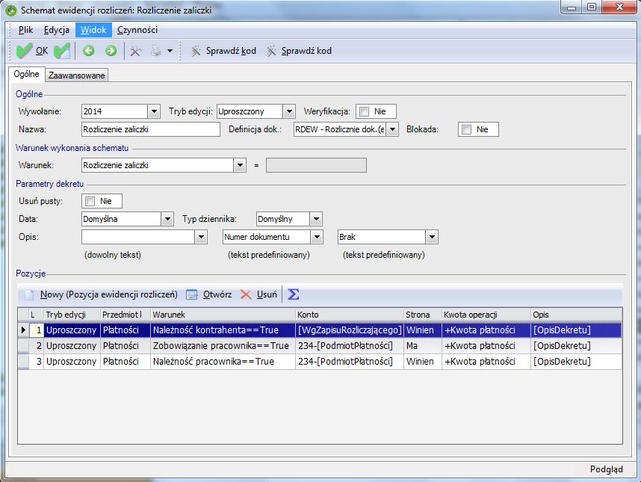Expand the printer dropdown arrow in toolbar
This screenshot has height=482, width=641.
(170, 51)
